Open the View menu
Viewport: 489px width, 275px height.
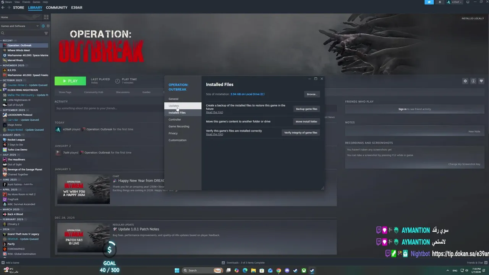[17, 2]
